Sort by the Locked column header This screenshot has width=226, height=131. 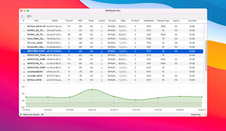(102, 21)
